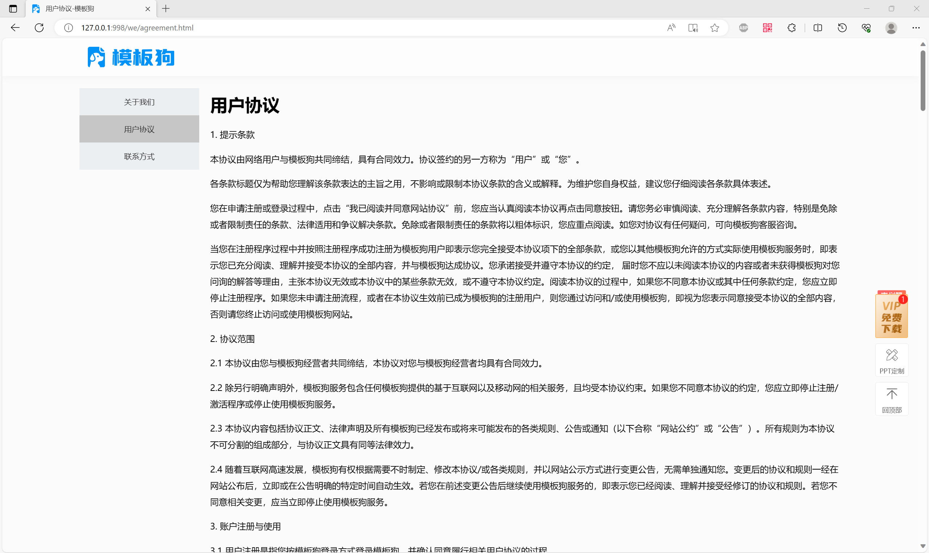This screenshot has width=929, height=553.
Task: Activate the Read aloud tool
Action: [671, 28]
